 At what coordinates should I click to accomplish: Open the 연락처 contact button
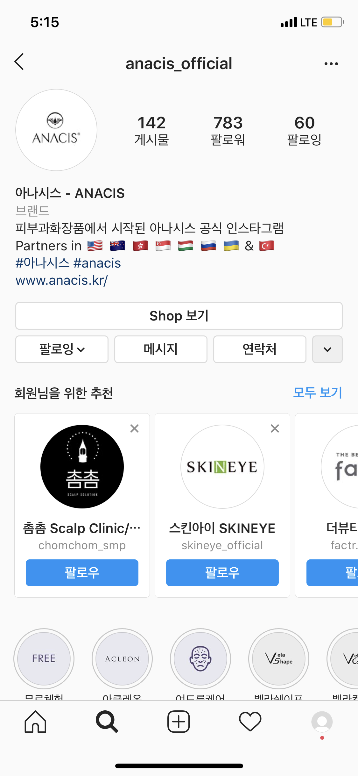tap(260, 349)
